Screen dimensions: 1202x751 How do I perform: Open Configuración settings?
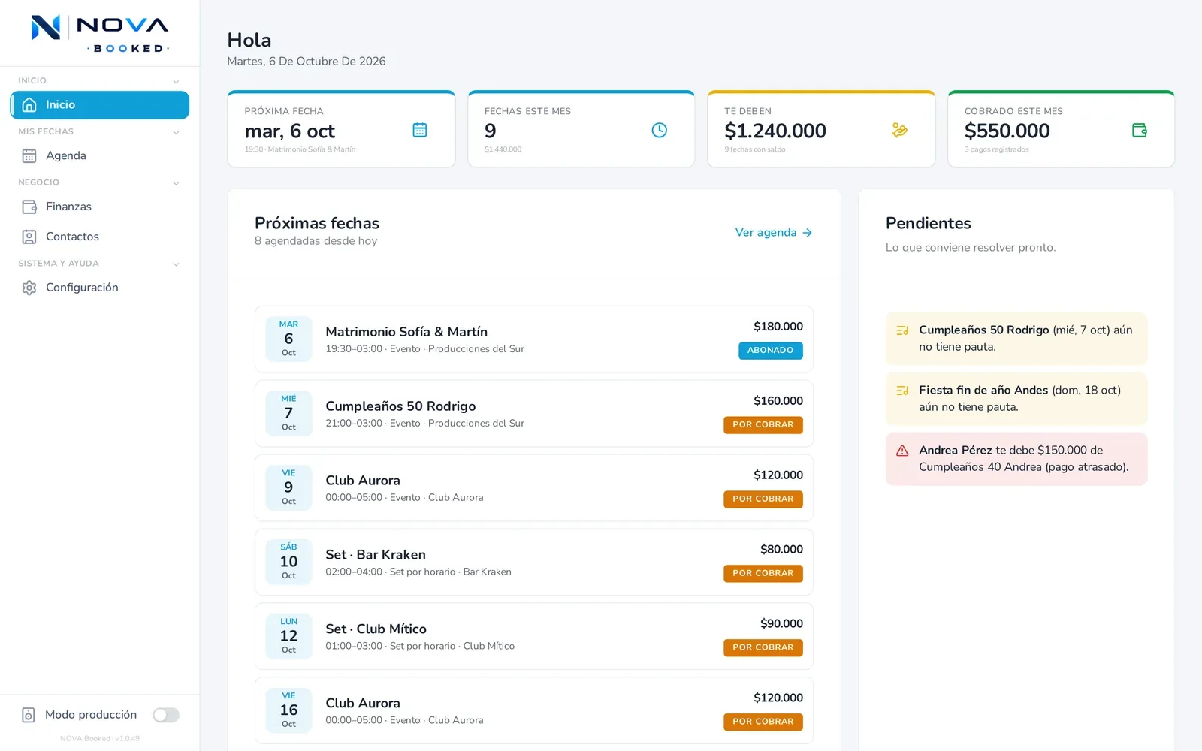[100, 288]
